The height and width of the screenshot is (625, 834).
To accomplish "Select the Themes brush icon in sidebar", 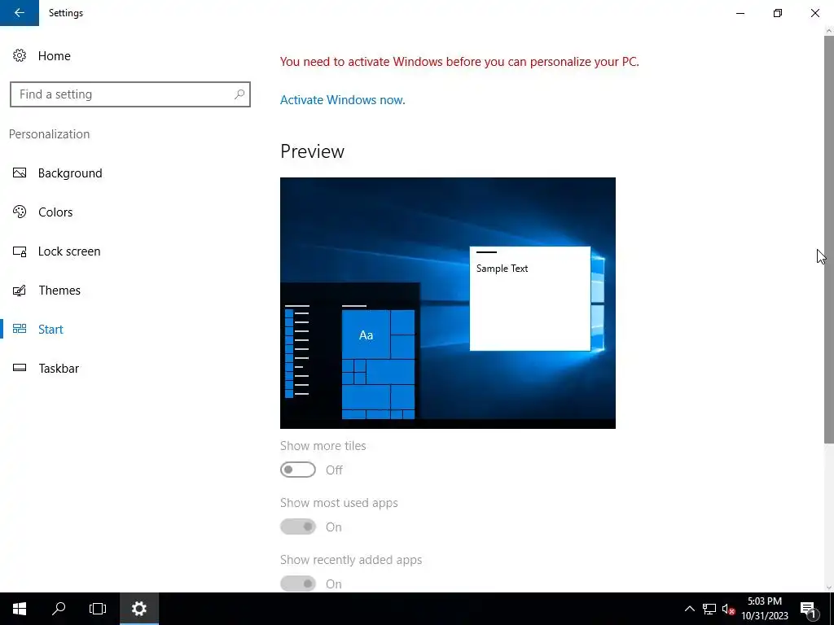I will click(20, 291).
